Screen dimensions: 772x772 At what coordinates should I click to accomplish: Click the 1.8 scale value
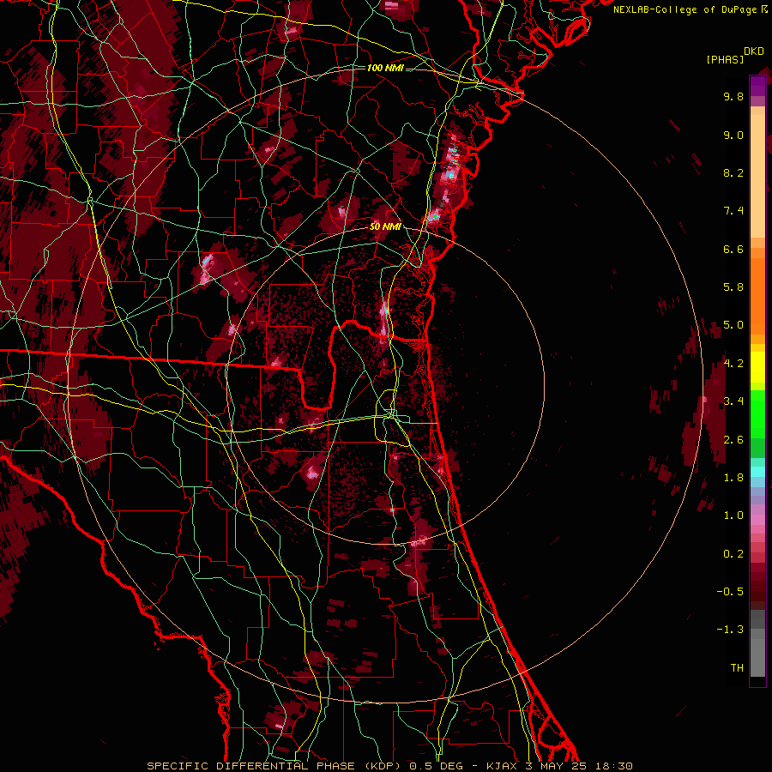[733, 478]
